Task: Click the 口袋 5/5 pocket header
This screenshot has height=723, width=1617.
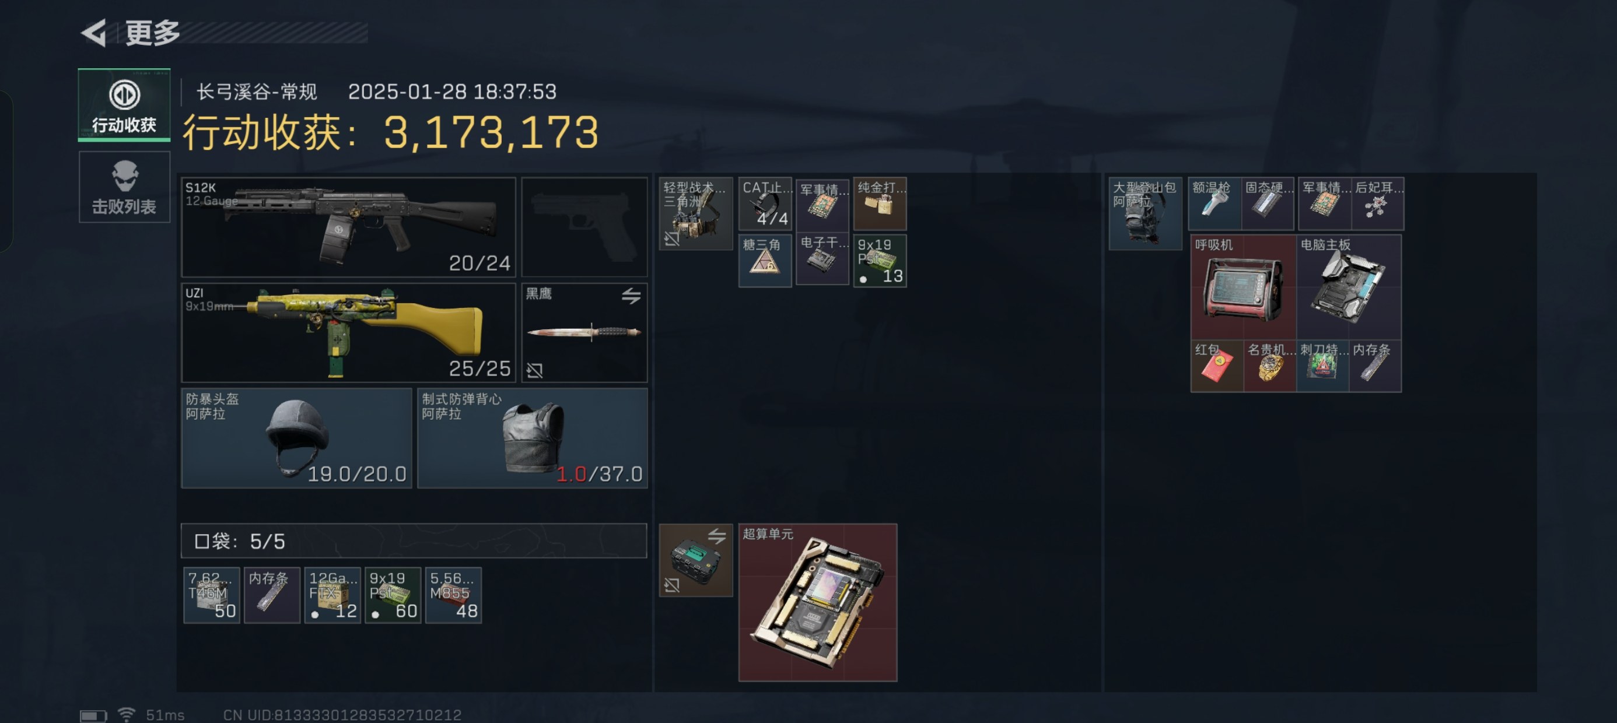Action: pos(414,541)
